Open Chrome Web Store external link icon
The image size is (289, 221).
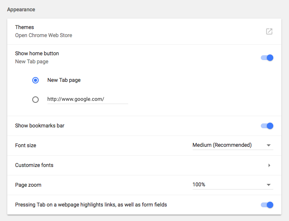(x=269, y=31)
